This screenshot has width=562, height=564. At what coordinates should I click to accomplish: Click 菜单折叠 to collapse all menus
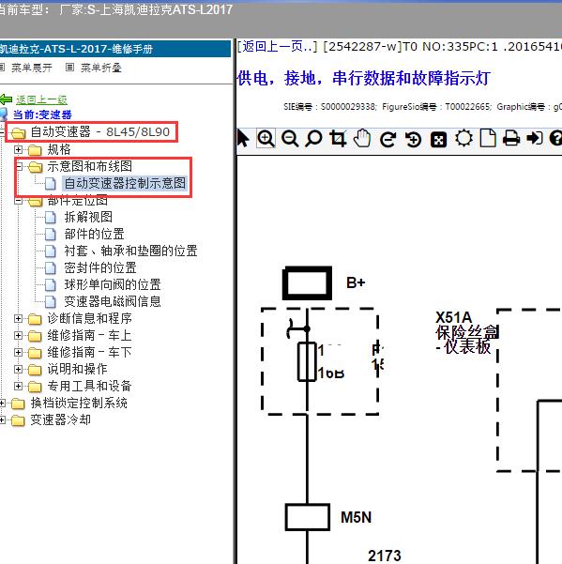tap(101, 68)
